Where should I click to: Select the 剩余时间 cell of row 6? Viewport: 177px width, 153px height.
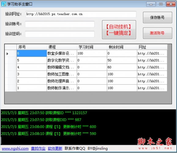[x=122, y=53]
